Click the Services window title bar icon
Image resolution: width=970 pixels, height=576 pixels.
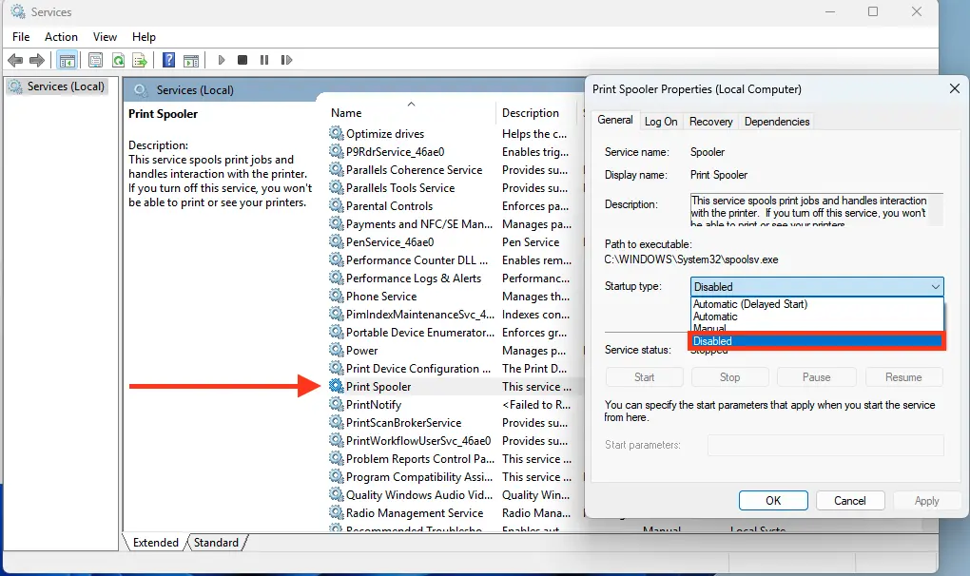(x=18, y=11)
